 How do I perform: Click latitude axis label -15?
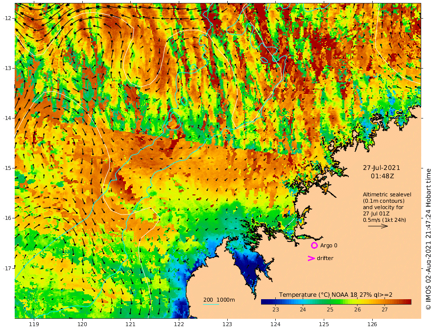point(7,168)
